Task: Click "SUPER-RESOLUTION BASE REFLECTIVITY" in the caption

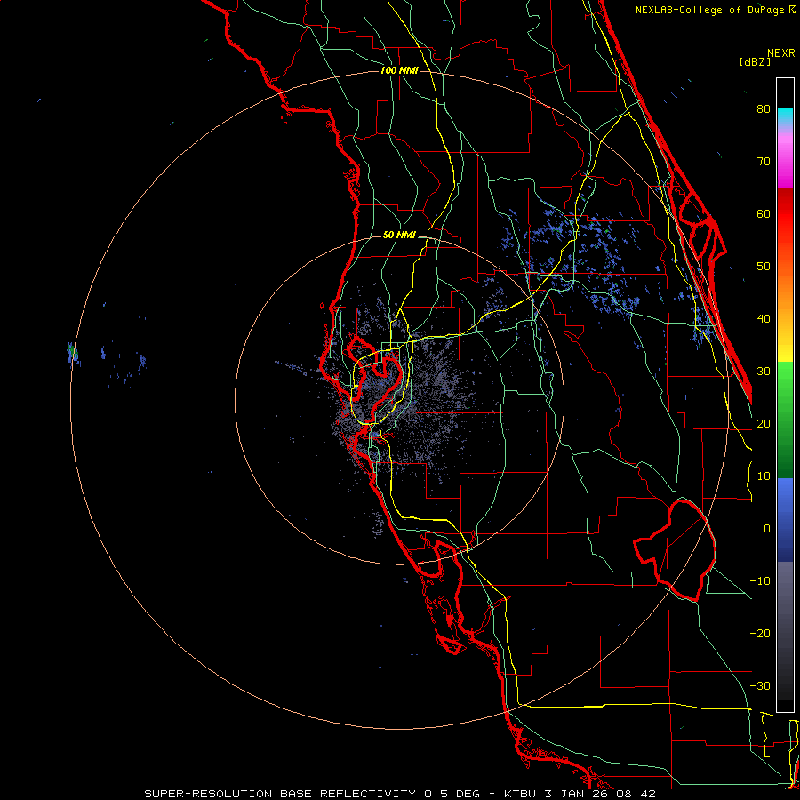Action: pyautogui.click(x=280, y=794)
